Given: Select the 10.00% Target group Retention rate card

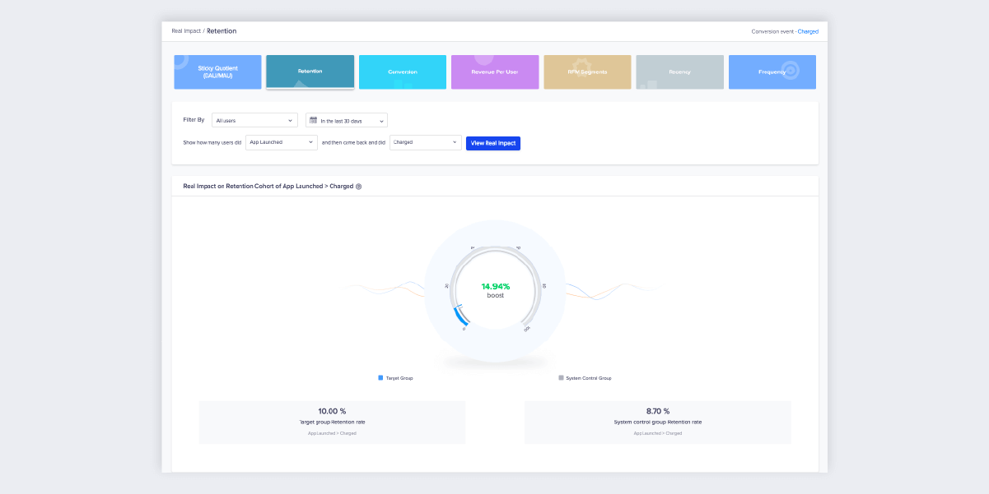Looking at the screenshot, I should (331, 421).
